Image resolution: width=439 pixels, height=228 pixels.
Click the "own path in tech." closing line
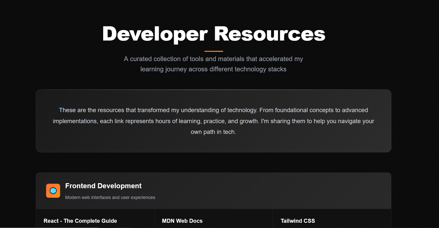(x=213, y=132)
